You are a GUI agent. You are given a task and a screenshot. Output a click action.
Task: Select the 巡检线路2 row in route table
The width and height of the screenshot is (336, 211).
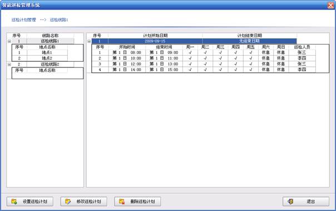(42, 64)
